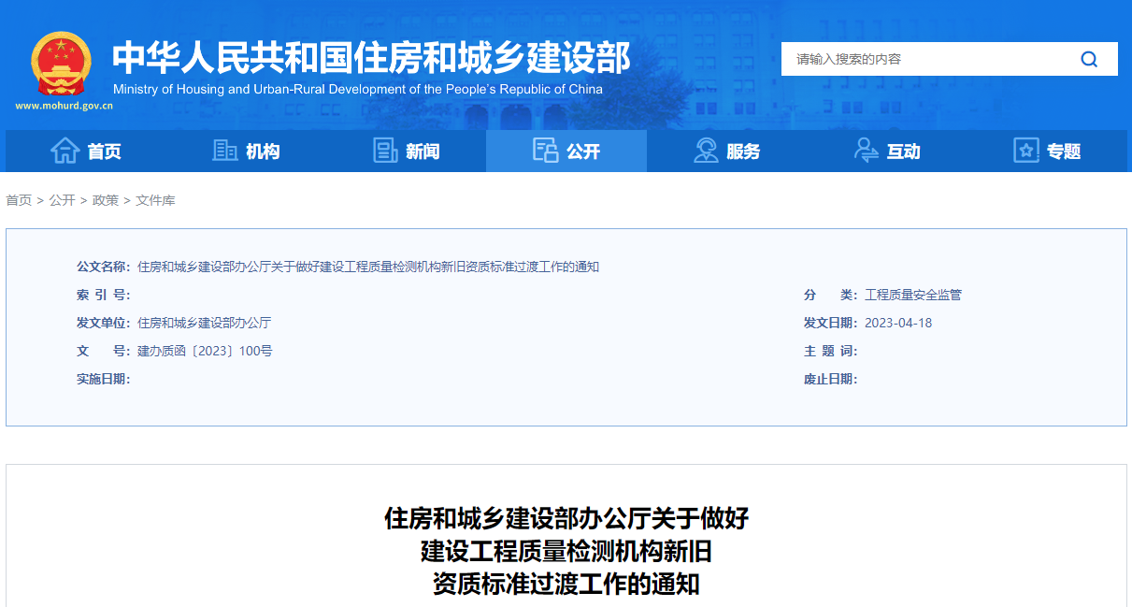Click the 建办质函〔2023〕100号 document number
1132x607 pixels.
click(205, 351)
